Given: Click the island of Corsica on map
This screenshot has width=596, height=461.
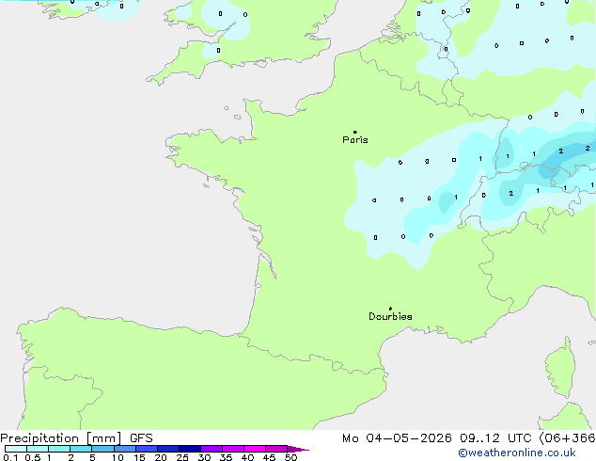Looking at the screenshot, I should pos(560,368).
